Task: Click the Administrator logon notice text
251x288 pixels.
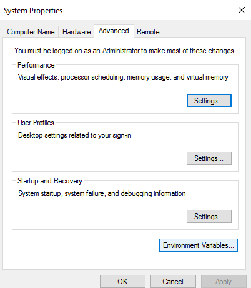Action: 125,51
